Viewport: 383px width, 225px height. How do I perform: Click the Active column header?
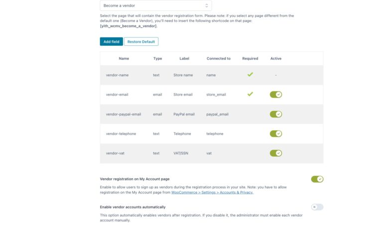275,59
